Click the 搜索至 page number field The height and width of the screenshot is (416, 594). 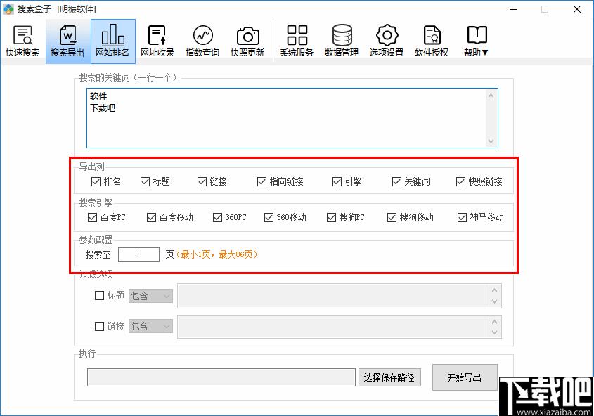click(138, 254)
